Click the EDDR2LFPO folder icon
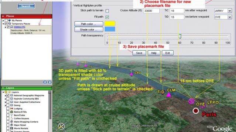 coord(11,27)
